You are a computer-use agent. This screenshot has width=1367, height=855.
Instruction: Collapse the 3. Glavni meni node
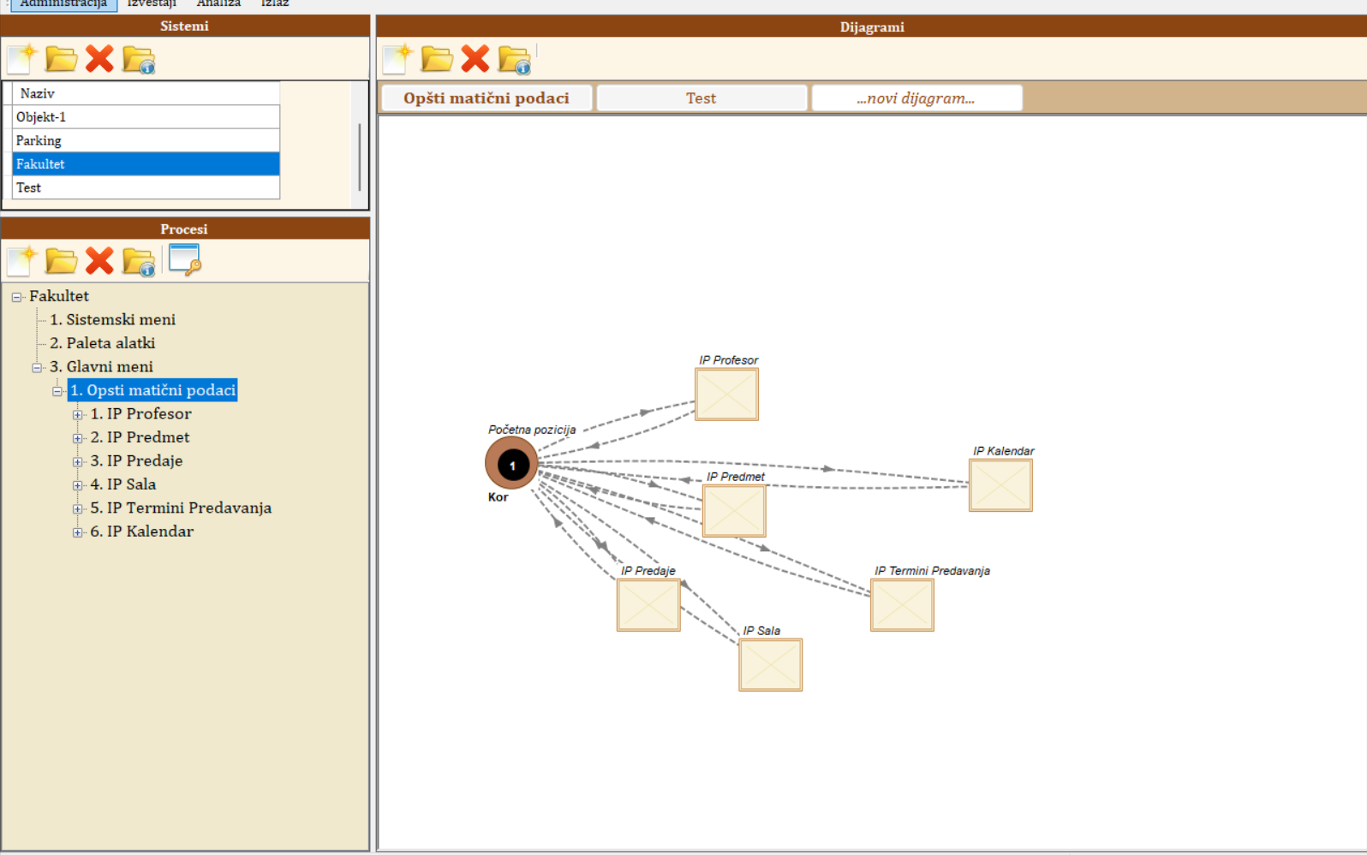click(x=37, y=368)
